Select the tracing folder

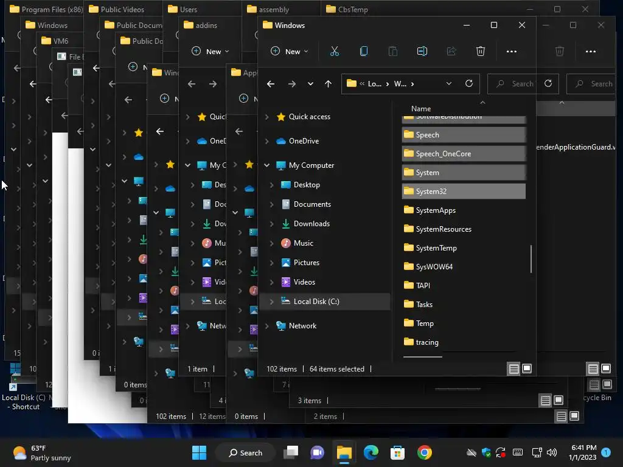[x=464, y=342]
